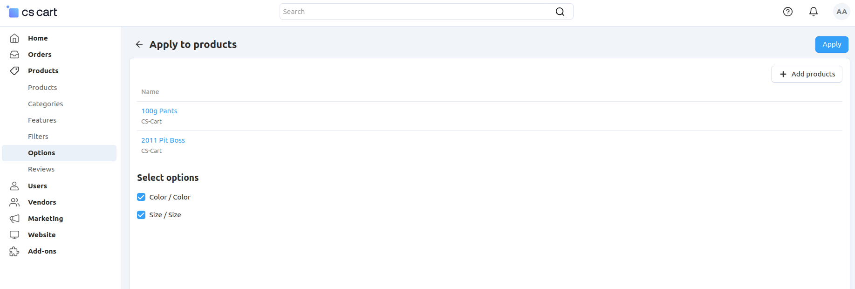The width and height of the screenshot is (855, 289).
Task: Click the Name column header
Action: [150, 92]
